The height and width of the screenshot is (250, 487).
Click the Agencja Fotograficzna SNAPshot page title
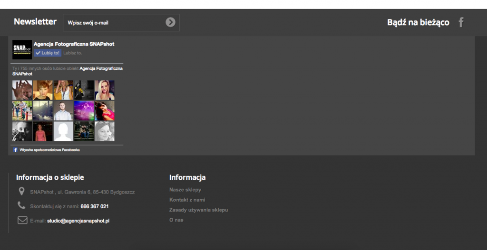pos(74,44)
